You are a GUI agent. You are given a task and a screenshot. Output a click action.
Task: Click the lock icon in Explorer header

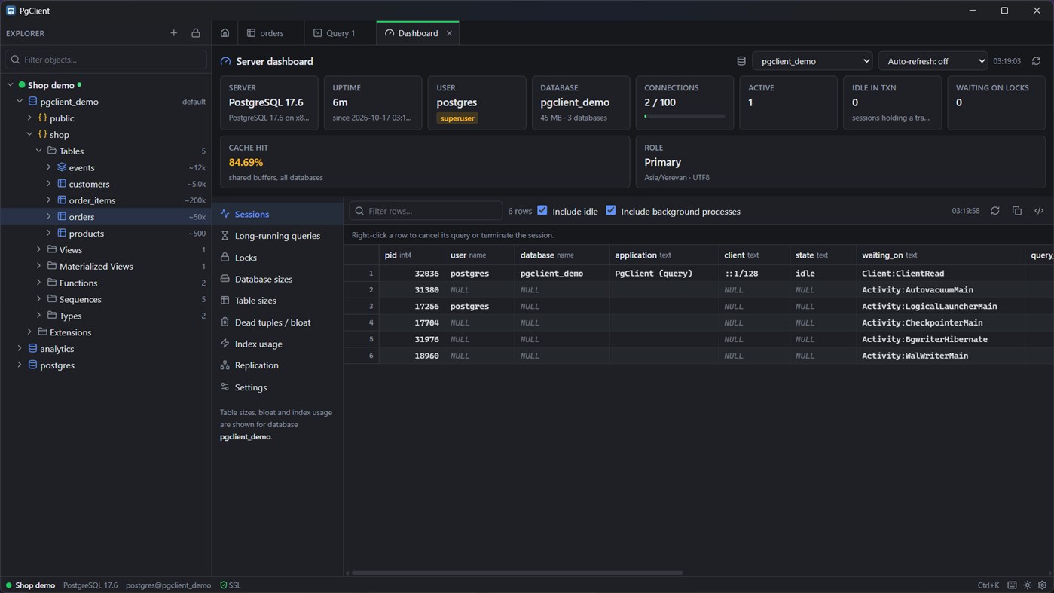pyautogui.click(x=196, y=33)
